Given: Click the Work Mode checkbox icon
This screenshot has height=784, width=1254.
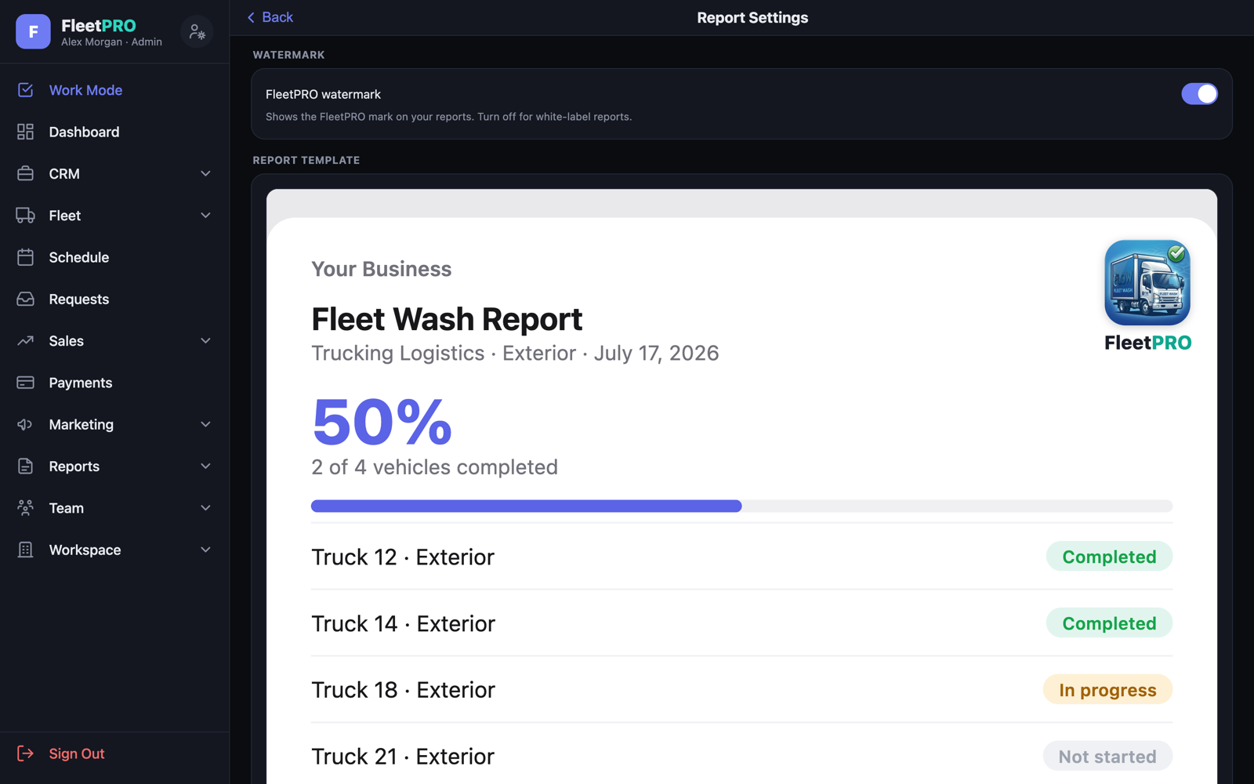Looking at the screenshot, I should pyautogui.click(x=25, y=90).
